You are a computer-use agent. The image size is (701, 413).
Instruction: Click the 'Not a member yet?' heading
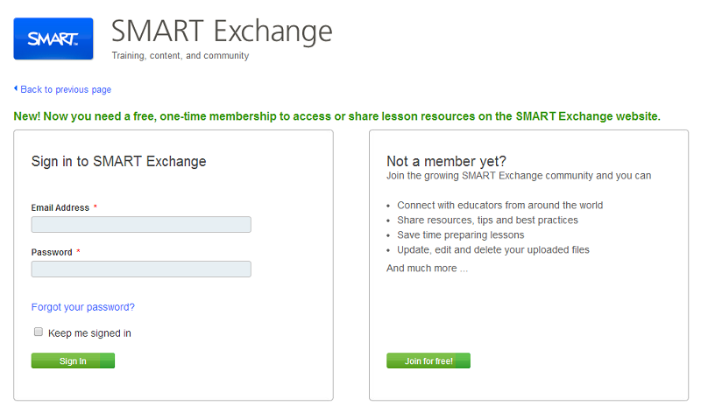point(447,161)
